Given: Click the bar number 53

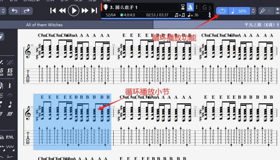Looking at the screenshot, I should [x=114, y=107].
